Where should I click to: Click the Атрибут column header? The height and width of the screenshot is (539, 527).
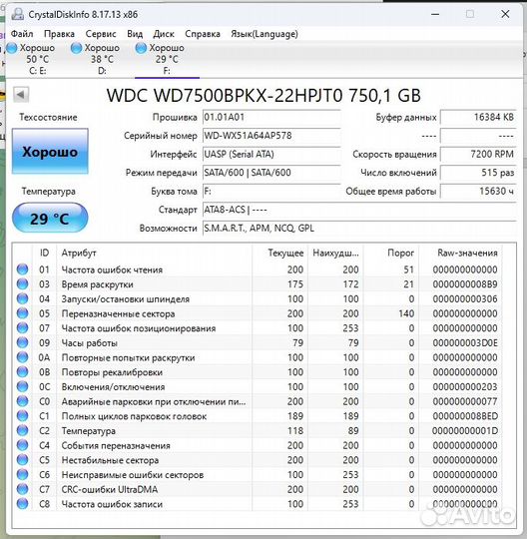point(154,253)
